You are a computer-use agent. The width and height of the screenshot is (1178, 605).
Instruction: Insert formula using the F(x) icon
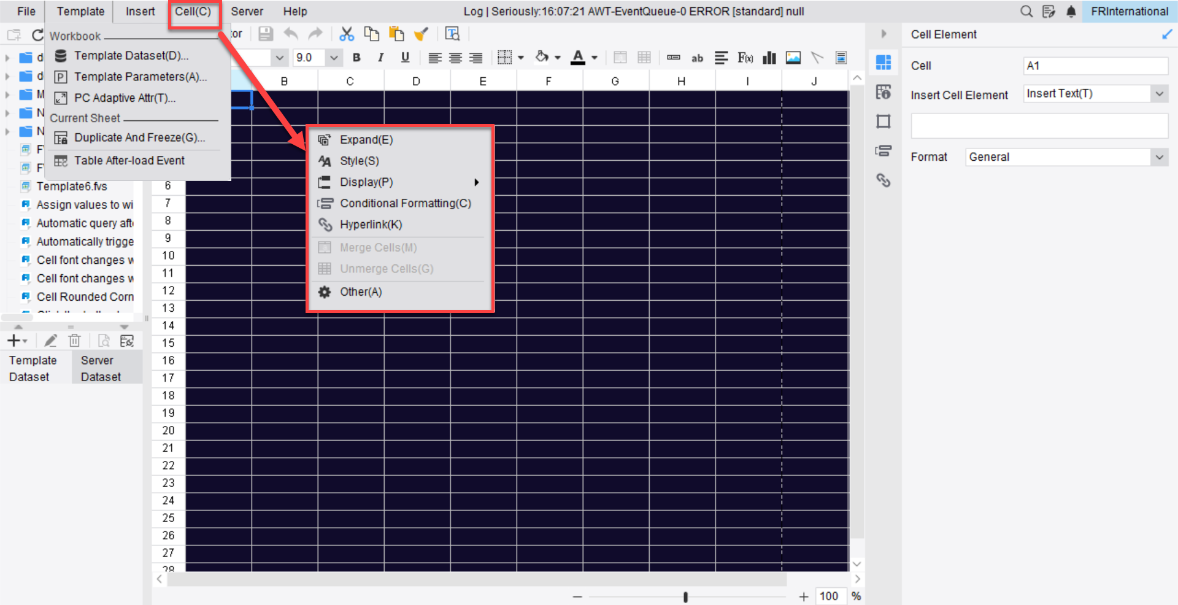[745, 58]
